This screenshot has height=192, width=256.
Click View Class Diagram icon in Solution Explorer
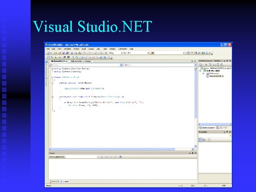pos(222,65)
